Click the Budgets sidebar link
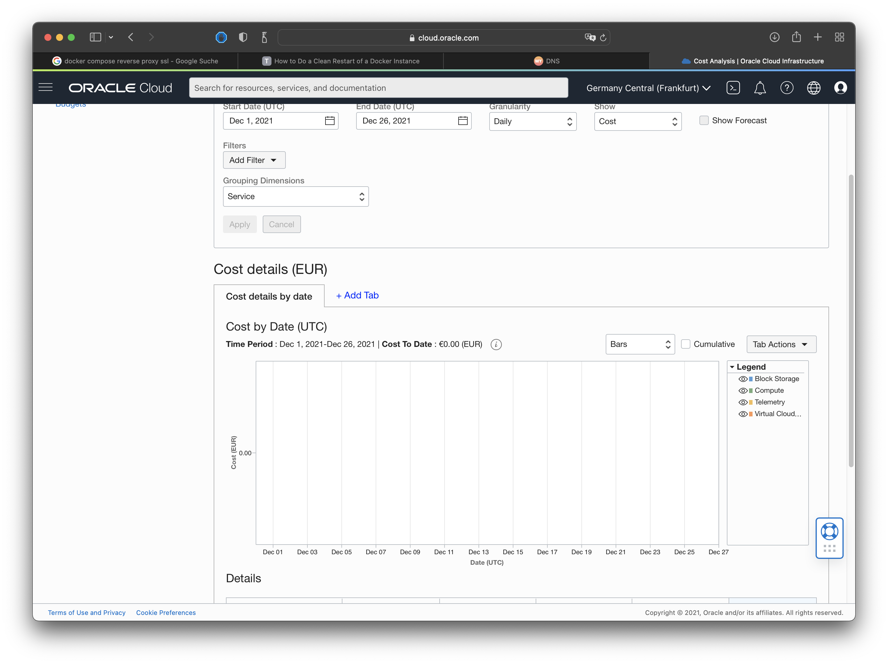This screenshot has width=888, height=664. [71, 105]
